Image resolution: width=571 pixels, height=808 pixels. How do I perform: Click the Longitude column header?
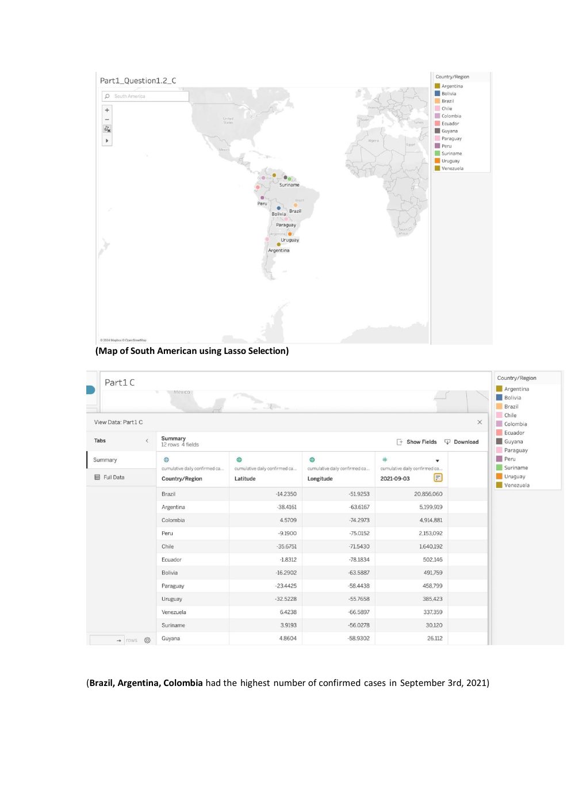[x=320, y=479]
